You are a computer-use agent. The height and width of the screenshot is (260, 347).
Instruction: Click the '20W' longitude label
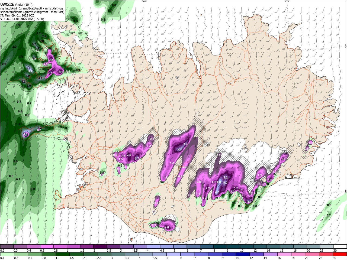tap(144, 1)
